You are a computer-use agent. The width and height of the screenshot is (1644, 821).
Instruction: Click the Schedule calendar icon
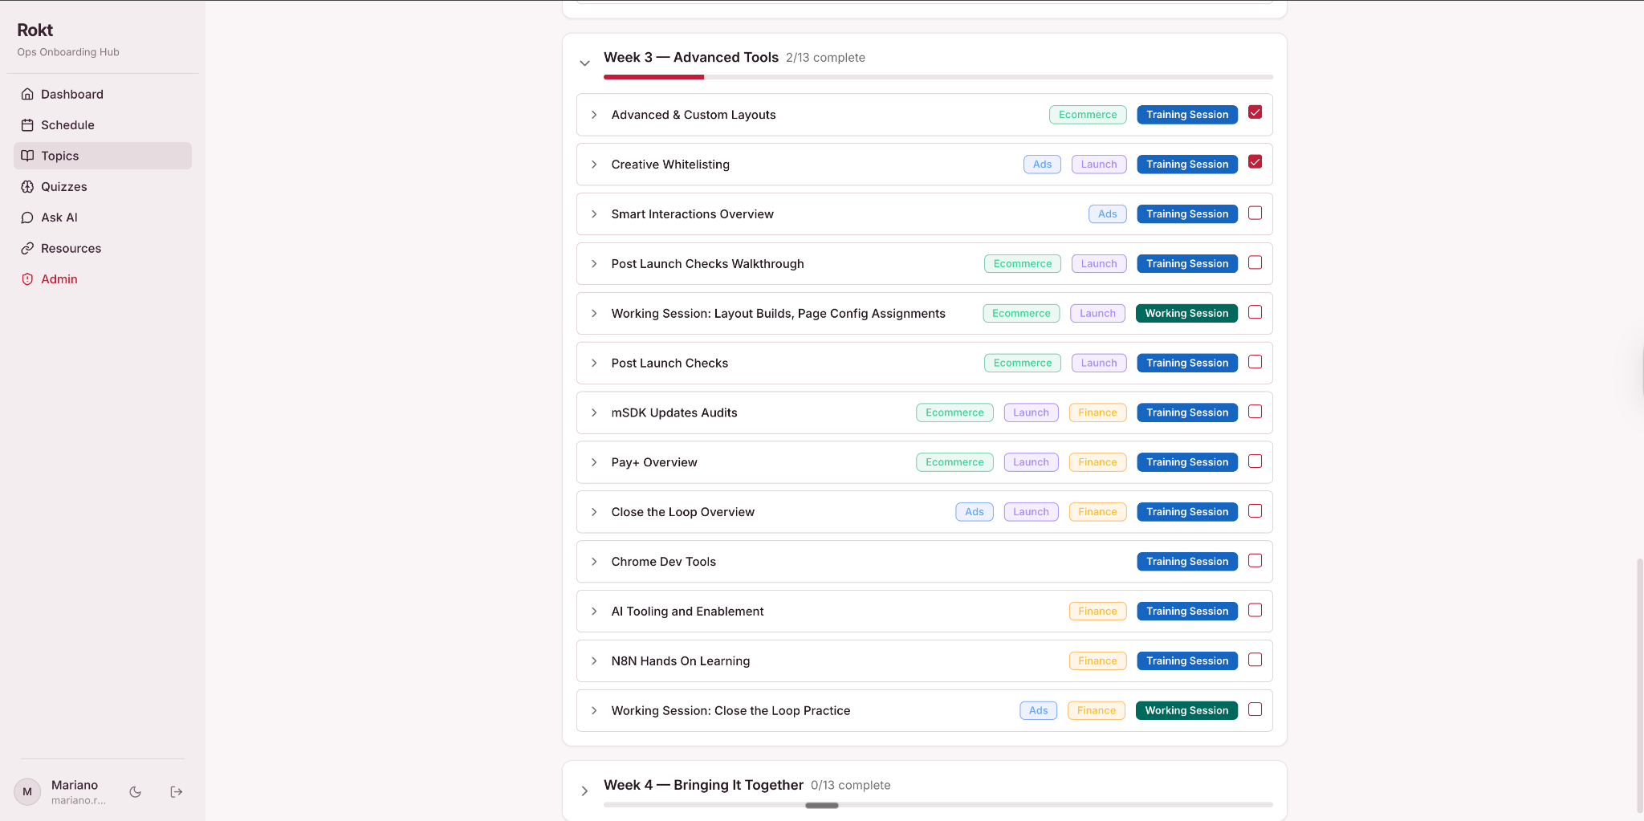pyautogui.click(x=27, y=125)
